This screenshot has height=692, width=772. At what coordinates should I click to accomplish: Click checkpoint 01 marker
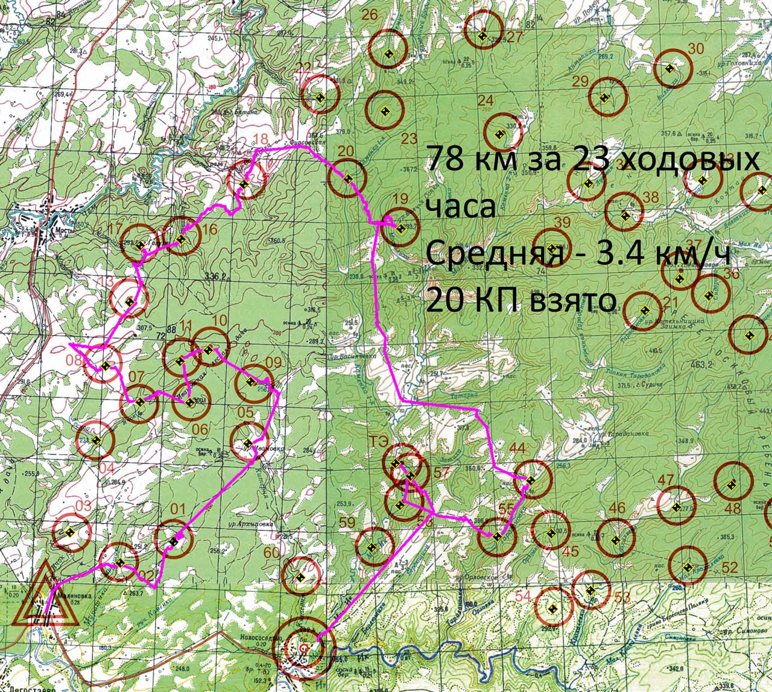point(174,541)
